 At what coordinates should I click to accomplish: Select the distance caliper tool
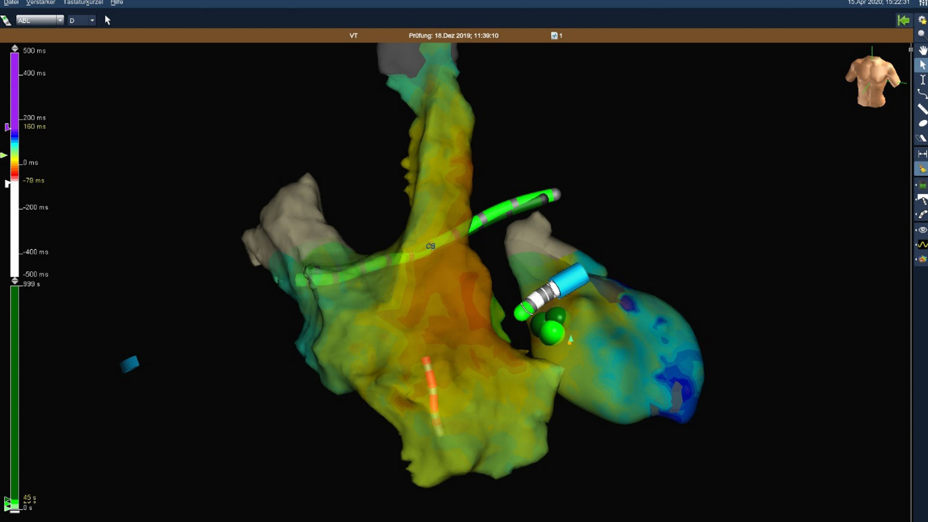click(922, 151)
